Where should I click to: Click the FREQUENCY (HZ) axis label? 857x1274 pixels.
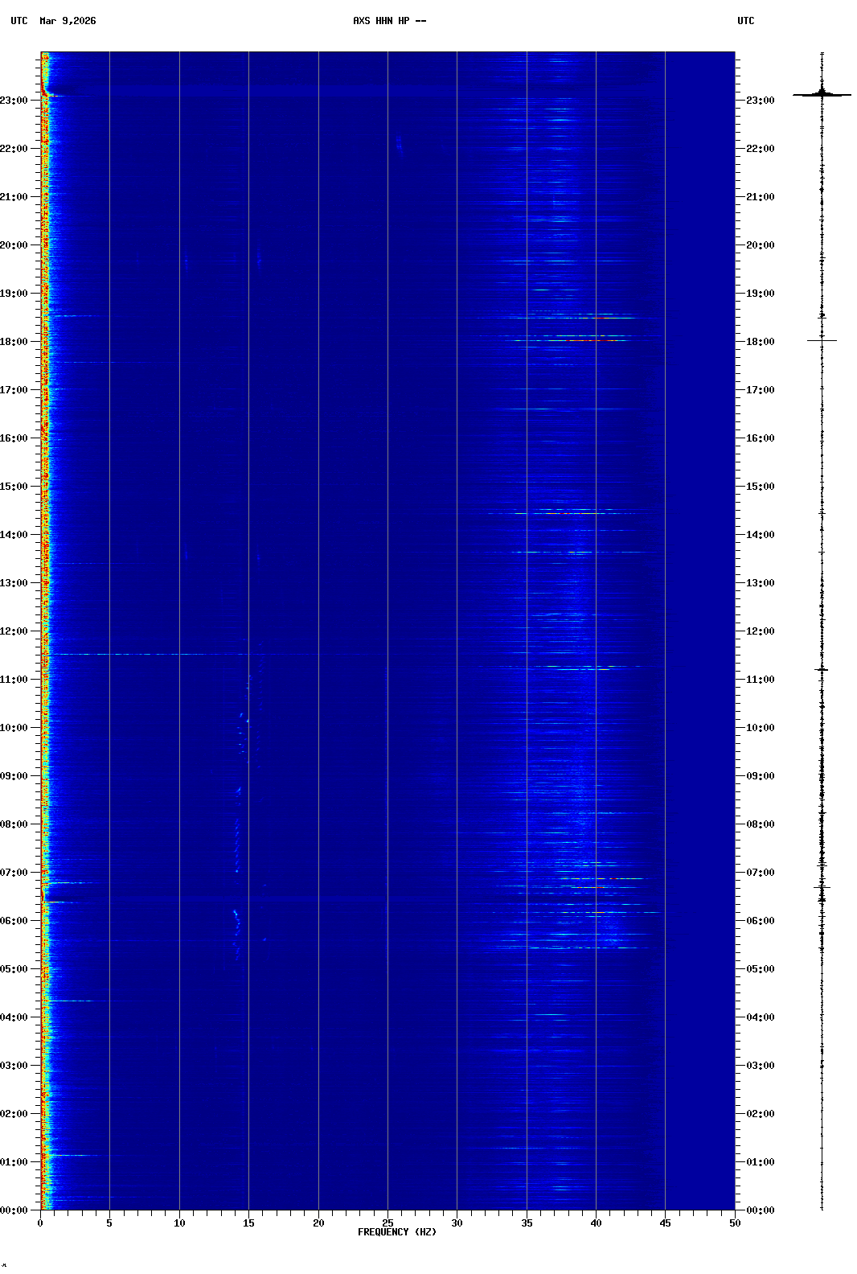tap(397, 1232)
